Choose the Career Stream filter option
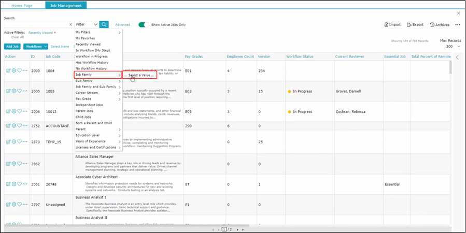The height and width of the screenshot is (233, 466). pos(87,93)
